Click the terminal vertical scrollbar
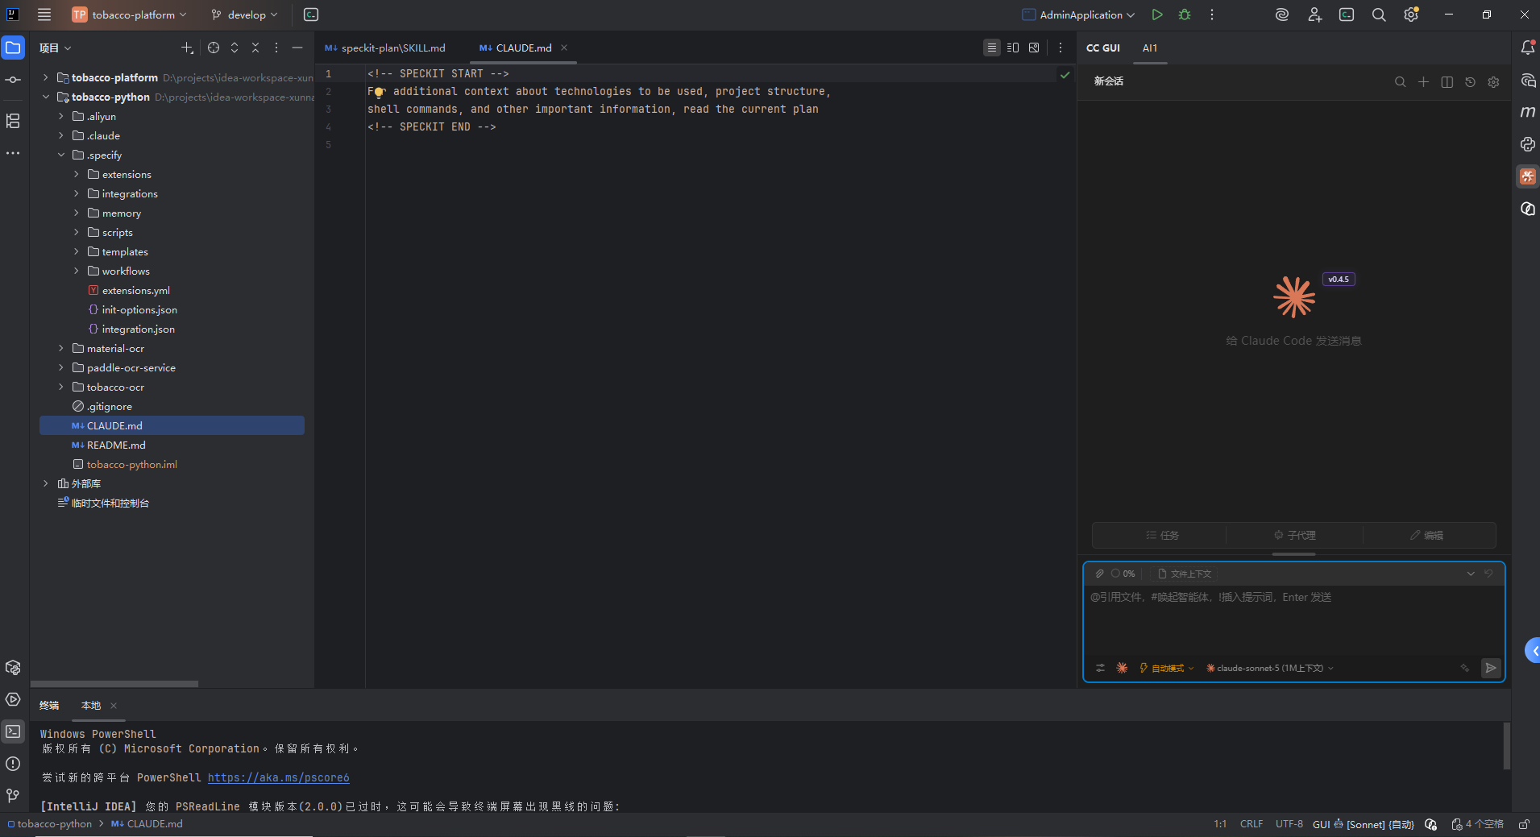This screenshot has width=1540, height=837. tap(1506, 746)
